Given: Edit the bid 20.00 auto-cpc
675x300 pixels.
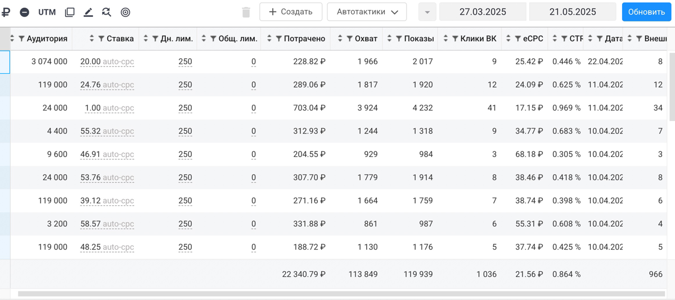Looking at the screenshot, I should click(107, 62).
